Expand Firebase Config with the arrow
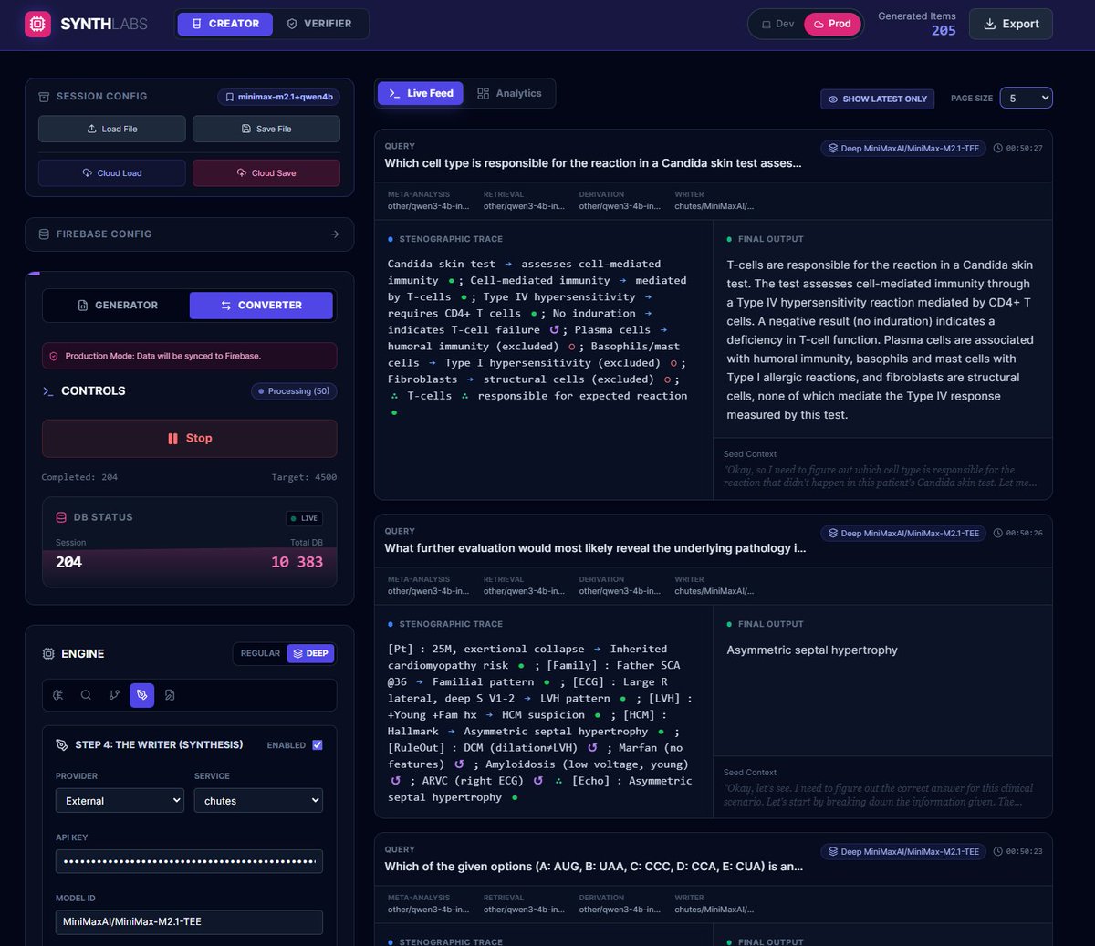Image resolution: width=1095 pixels, height=946 pixels. 335,234
